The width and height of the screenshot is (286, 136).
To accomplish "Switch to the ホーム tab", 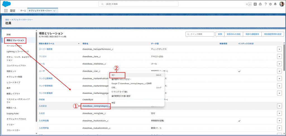I will [x=23, y=11].
